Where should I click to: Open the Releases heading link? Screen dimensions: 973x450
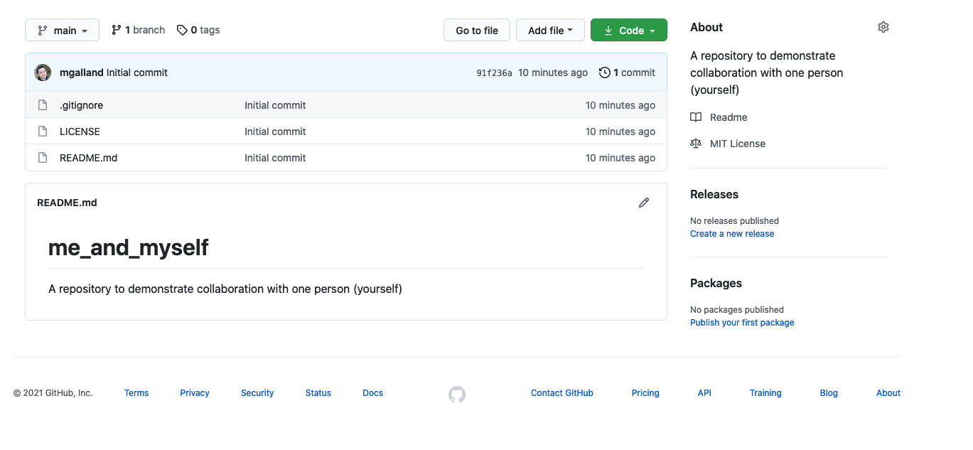tap(714, 194)
